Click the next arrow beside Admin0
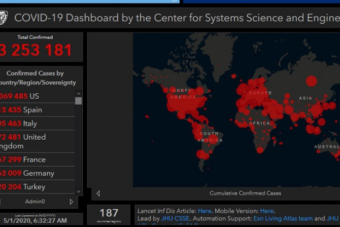The width and height of the screenshot is (340, 227). [x=71, y=202]
